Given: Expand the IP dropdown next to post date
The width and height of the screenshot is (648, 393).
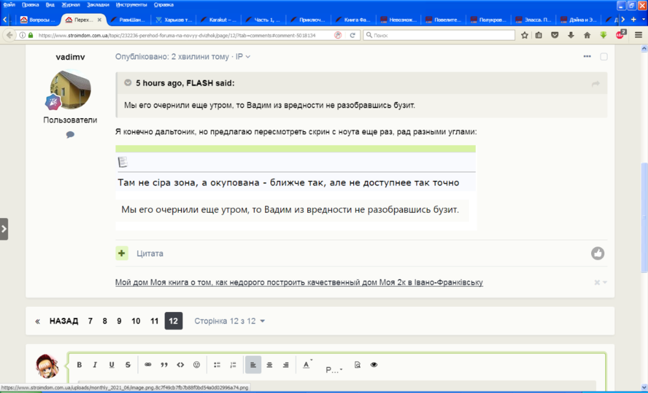Looking at the screenshot, I should click(x=243, y=57).
